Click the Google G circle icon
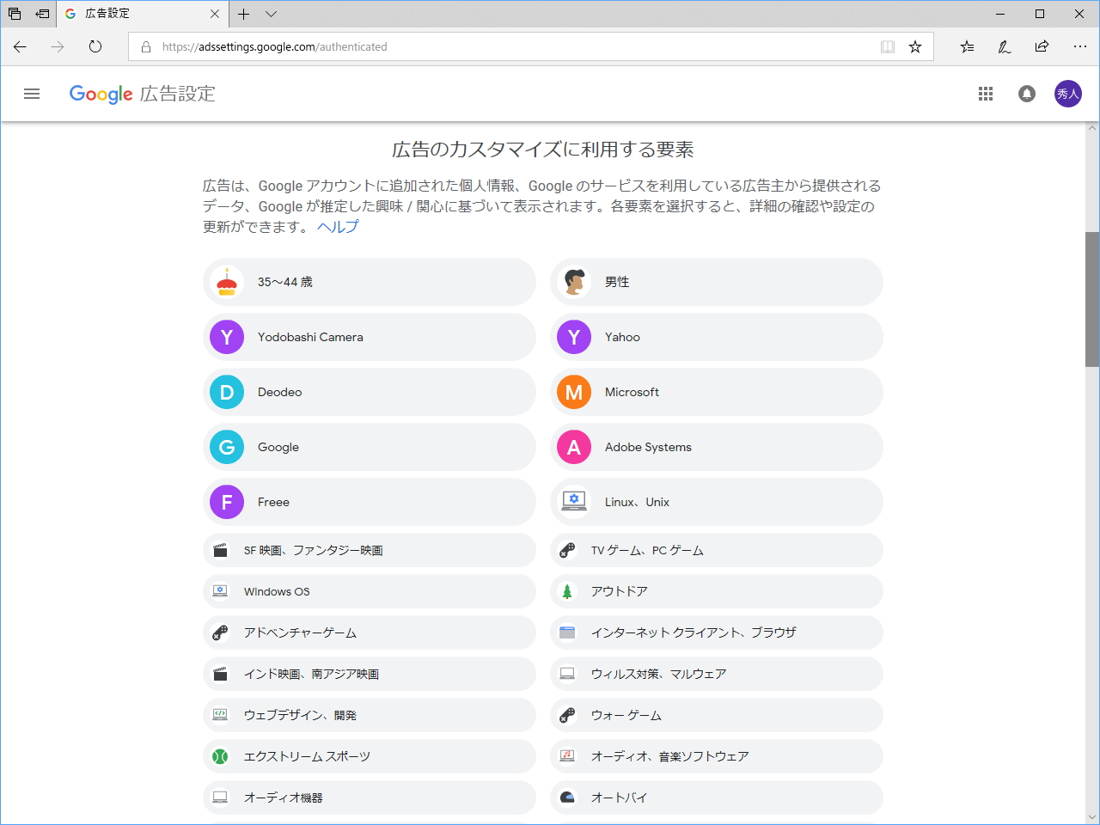Viewport: 1100px width, 825px height. pos(227,447)
